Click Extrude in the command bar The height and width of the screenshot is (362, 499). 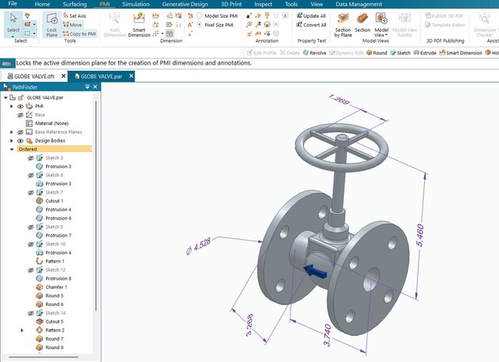[425, 53]
